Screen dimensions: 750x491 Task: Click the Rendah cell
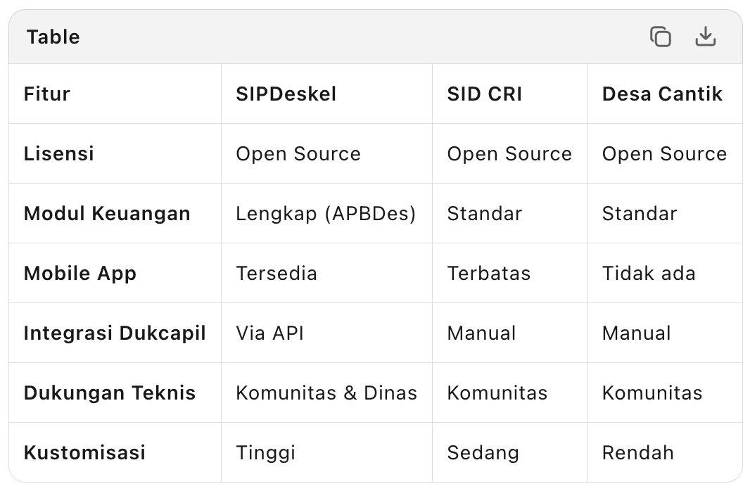[638, 452]
